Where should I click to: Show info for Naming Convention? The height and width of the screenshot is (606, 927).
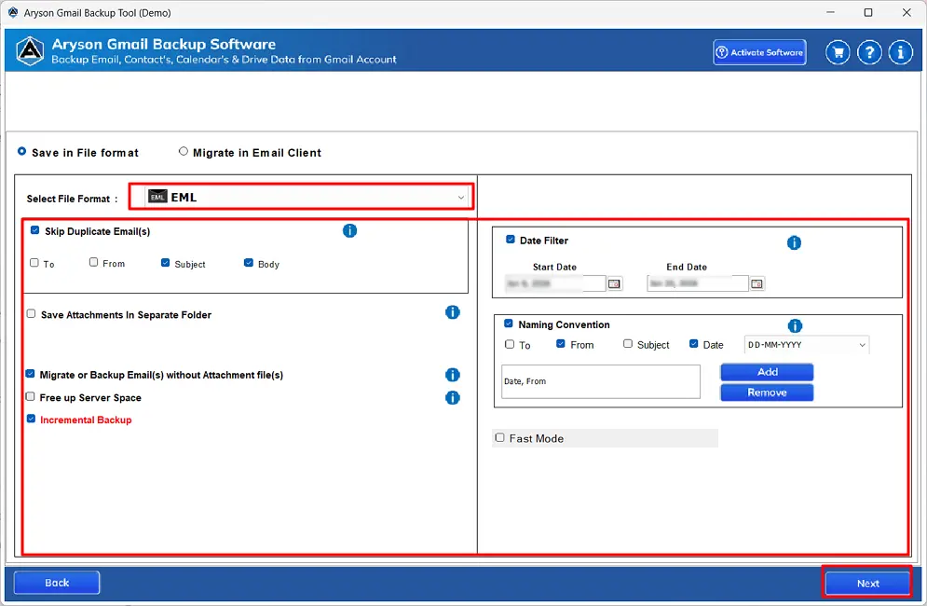795,325
